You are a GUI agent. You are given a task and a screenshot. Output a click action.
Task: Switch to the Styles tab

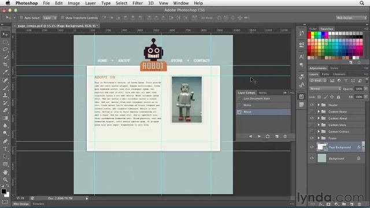pyautogui.click(x=334, y=68)
